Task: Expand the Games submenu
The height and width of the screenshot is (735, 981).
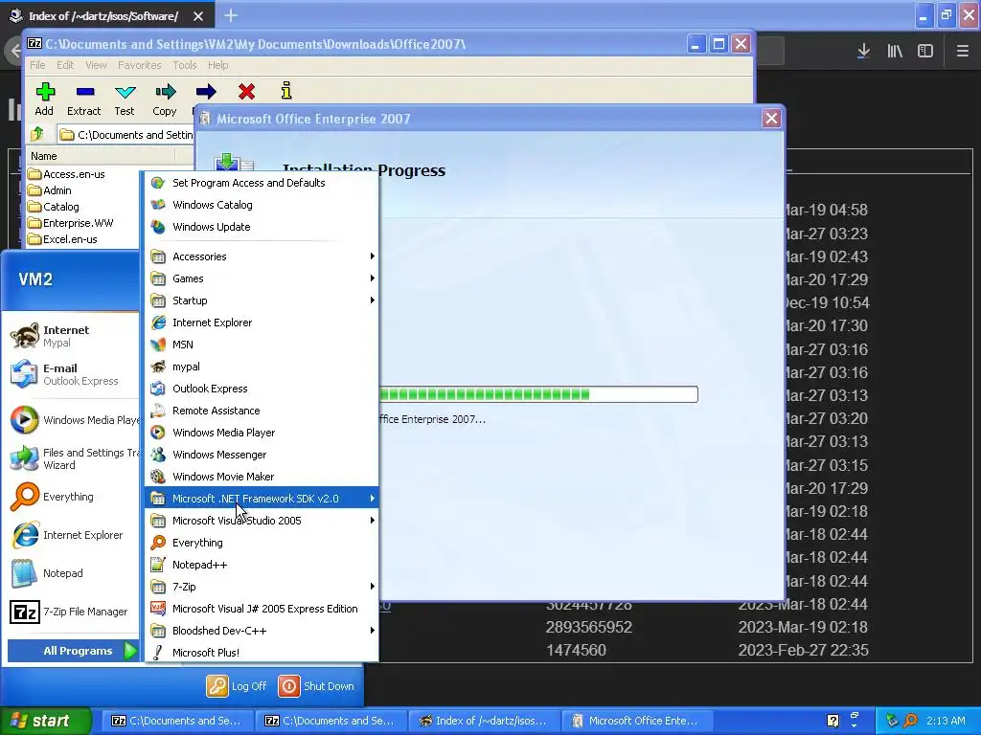Action: click(x=262, y=278)
